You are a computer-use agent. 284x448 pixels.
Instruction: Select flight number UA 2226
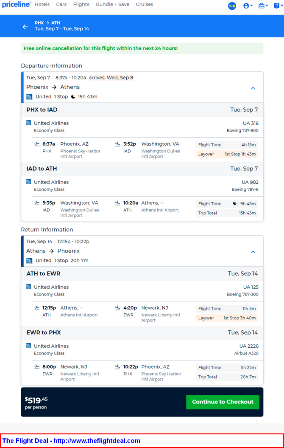(x=249, y=346)
